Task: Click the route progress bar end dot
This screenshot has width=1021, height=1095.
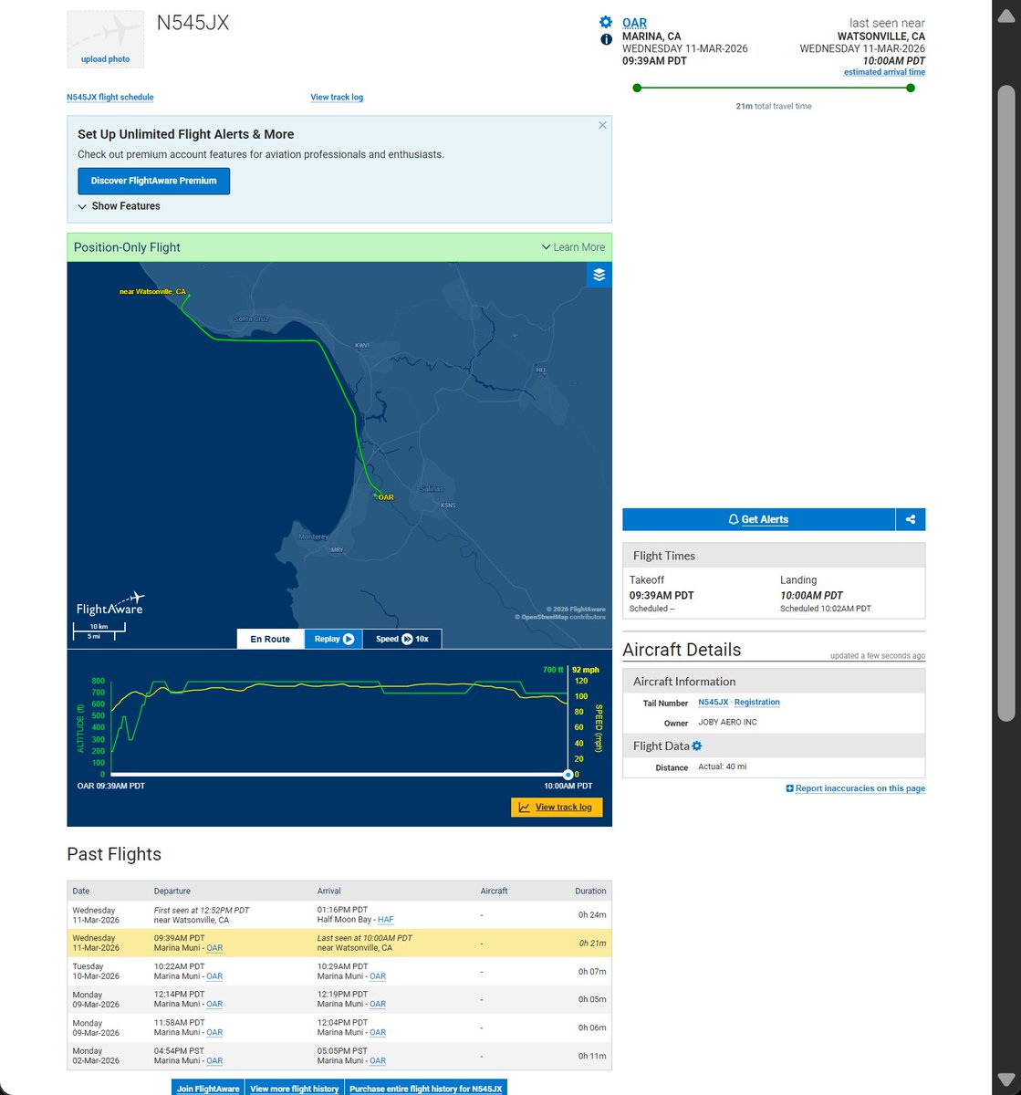Action: pos(911,89)
